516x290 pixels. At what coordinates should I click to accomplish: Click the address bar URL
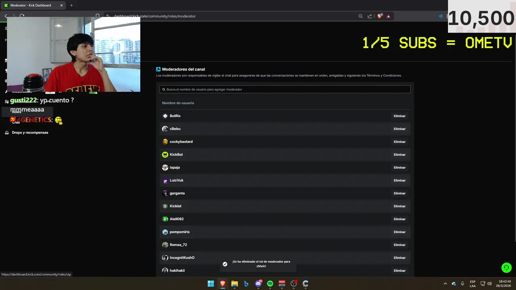coord(155,16)
